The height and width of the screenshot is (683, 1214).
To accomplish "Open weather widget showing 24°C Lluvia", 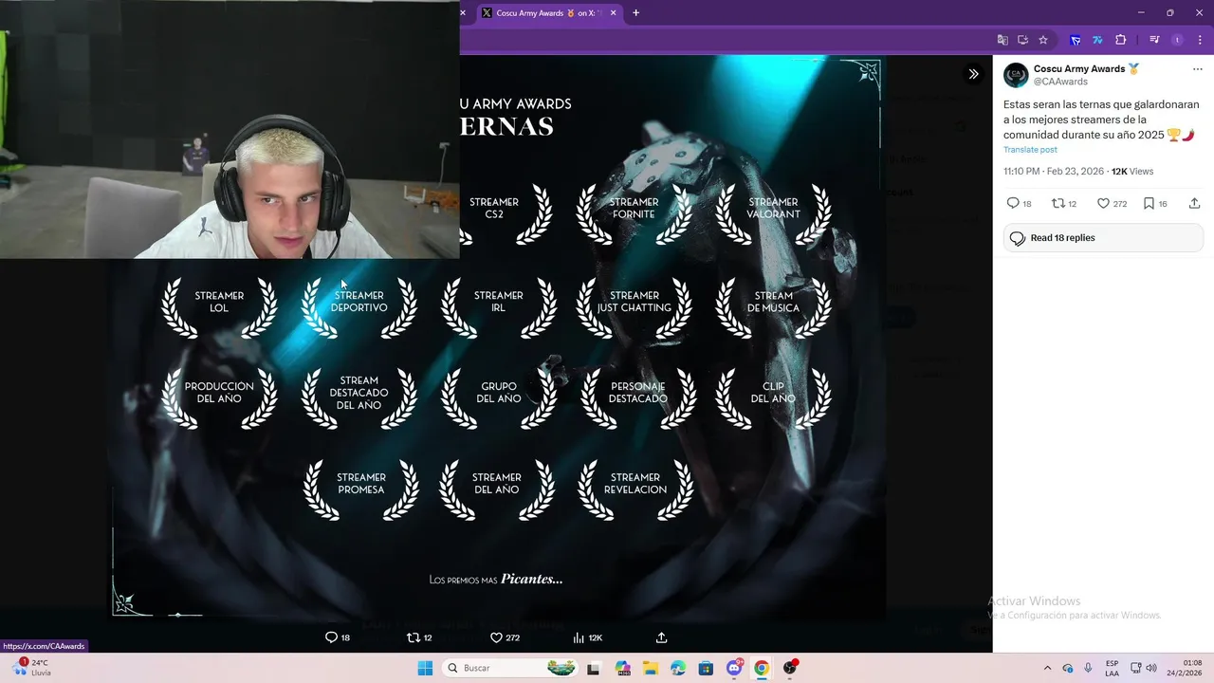I will 32,668.
